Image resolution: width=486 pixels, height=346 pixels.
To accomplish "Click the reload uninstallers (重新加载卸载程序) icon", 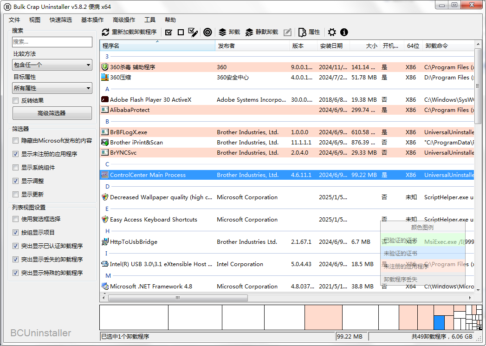I will coord(106,32).
